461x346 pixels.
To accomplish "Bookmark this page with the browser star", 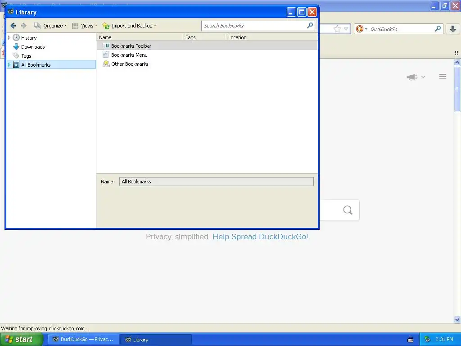I will (x=337, y=29).
